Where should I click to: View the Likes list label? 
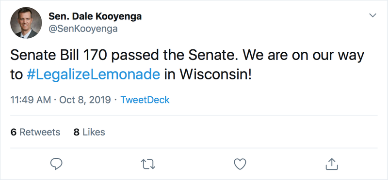94,132
